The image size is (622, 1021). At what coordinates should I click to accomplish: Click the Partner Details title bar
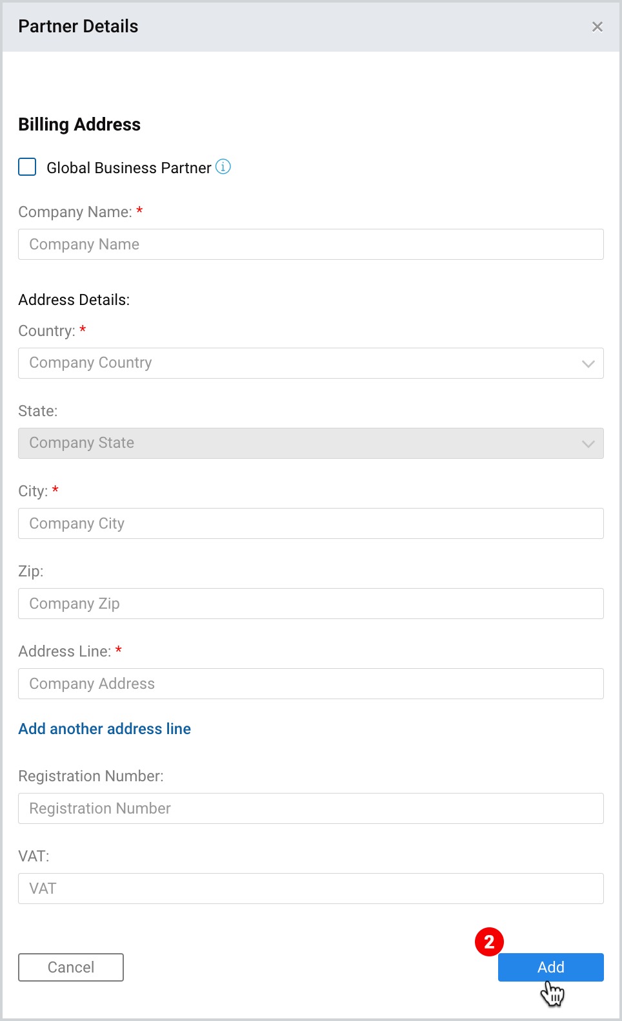point(311,26)
